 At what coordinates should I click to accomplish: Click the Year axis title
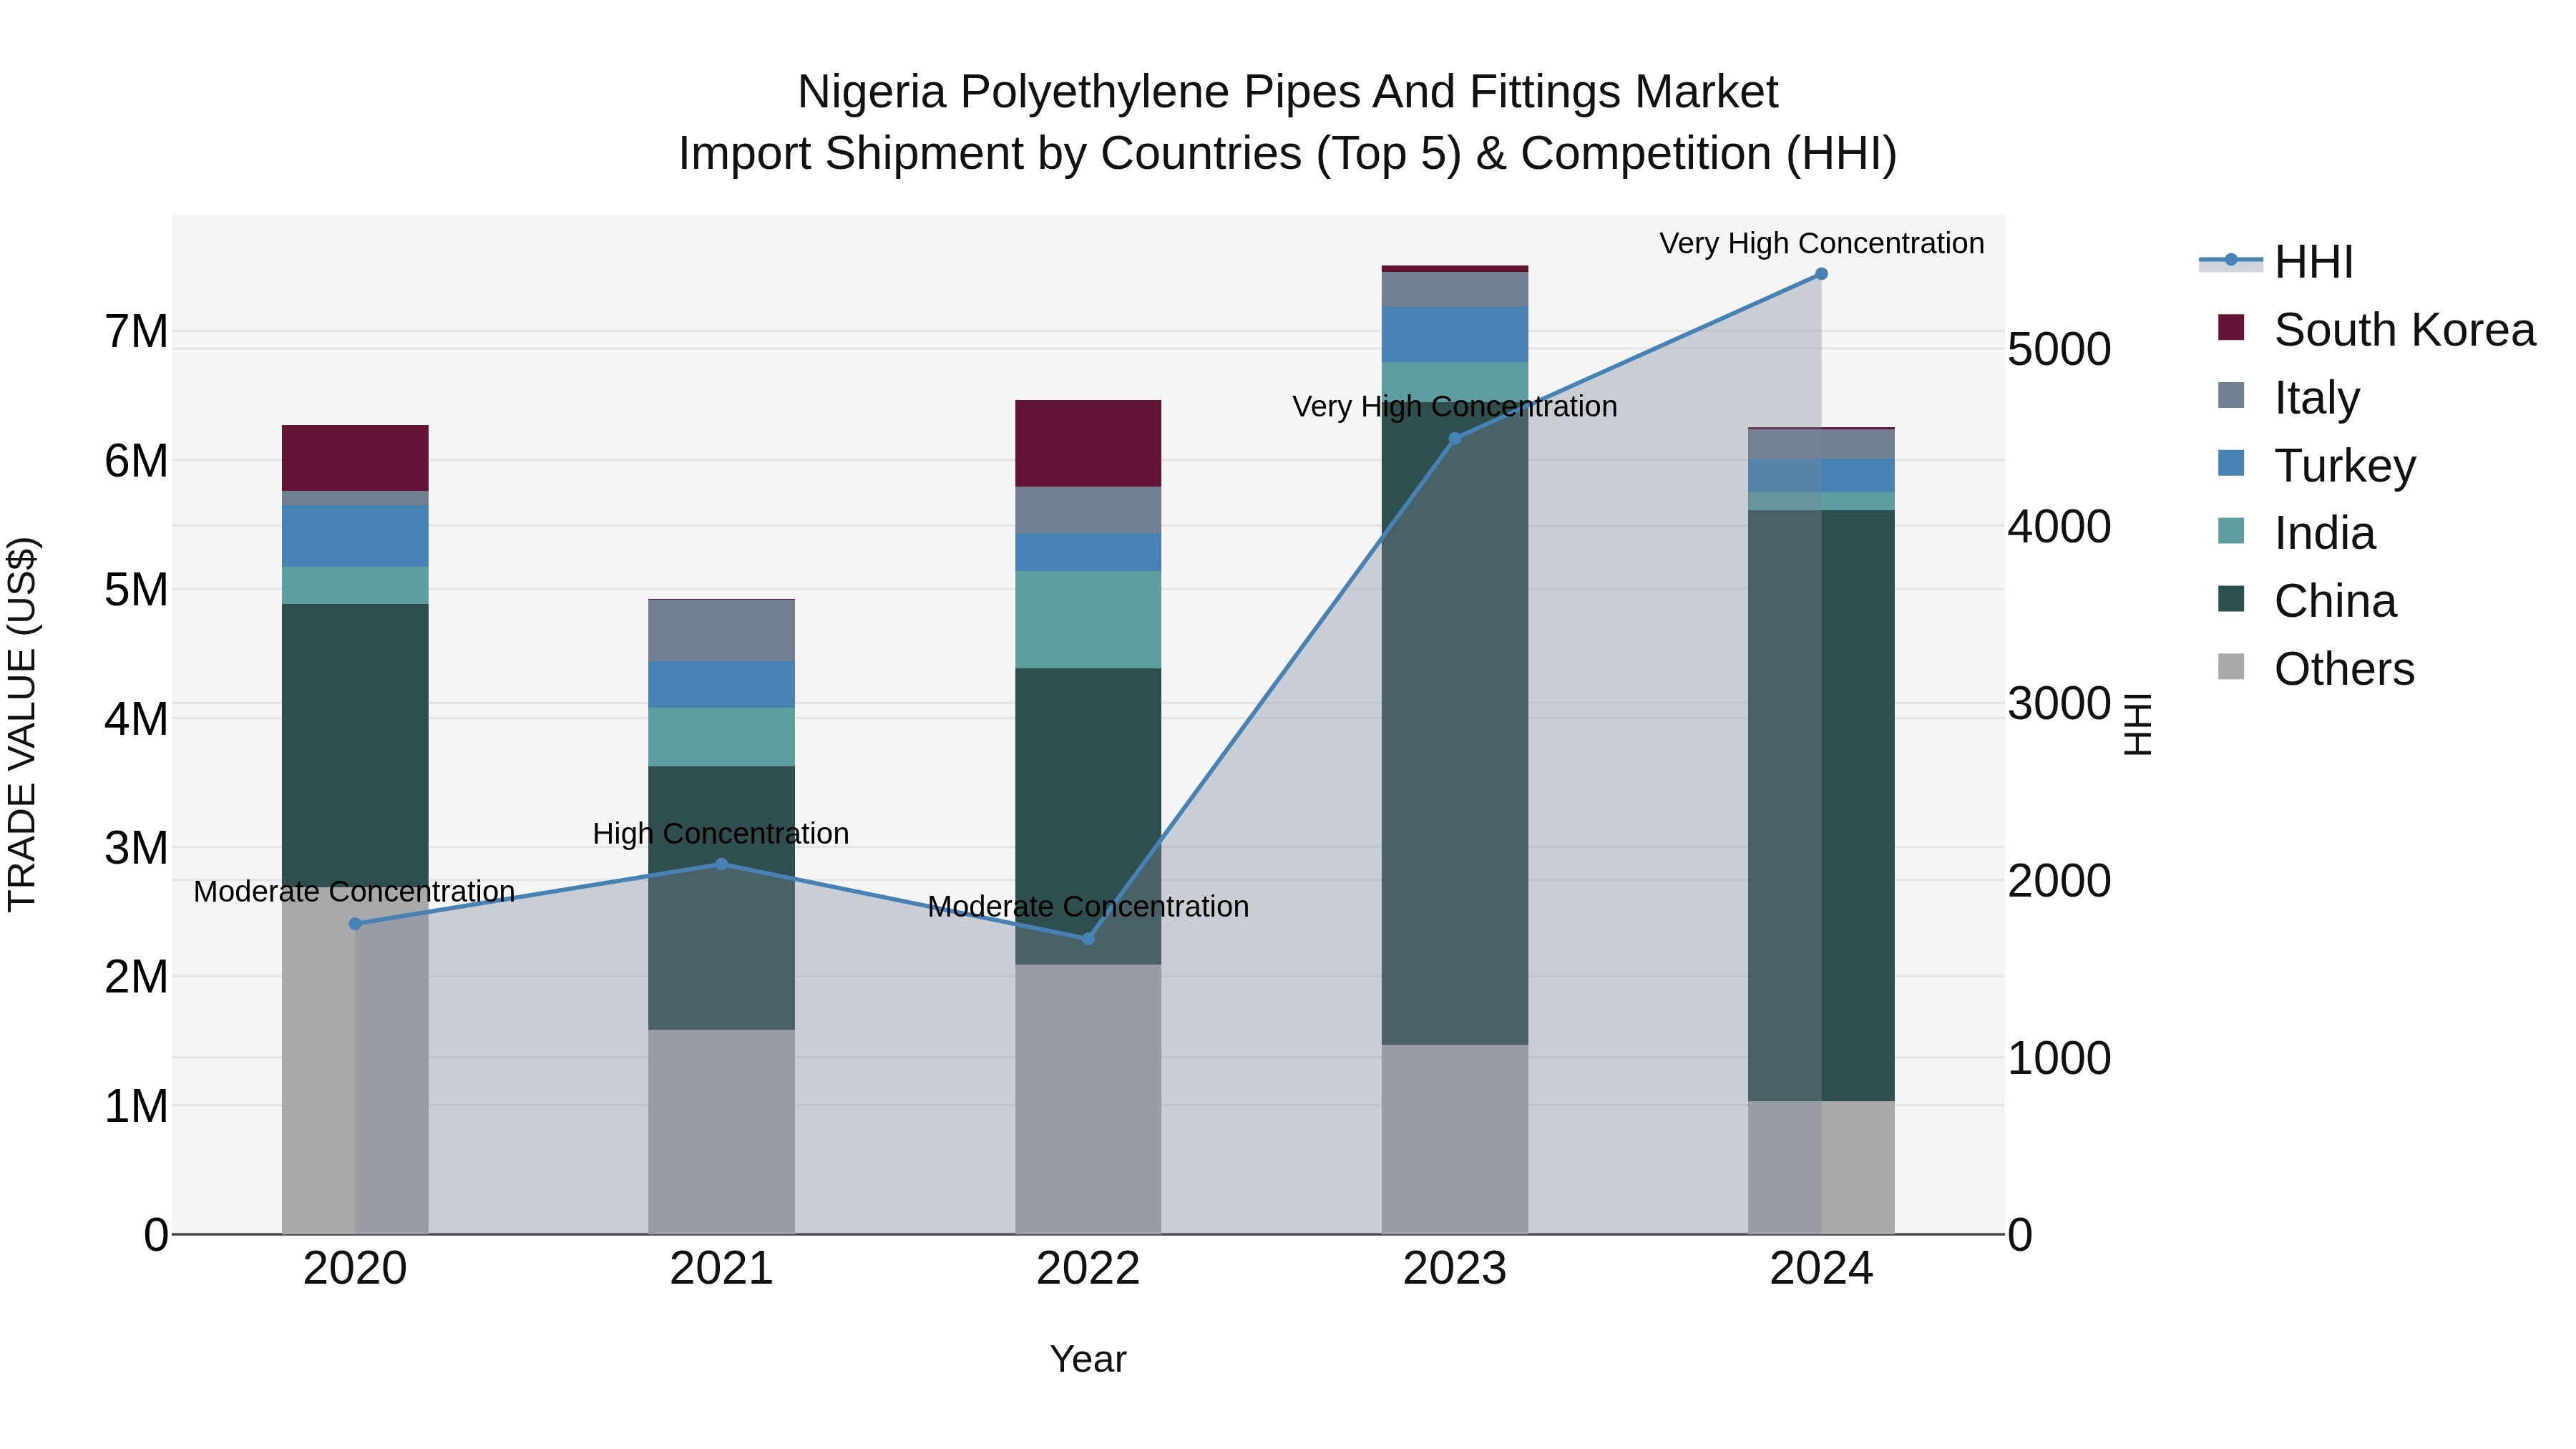(1088, 1359)
